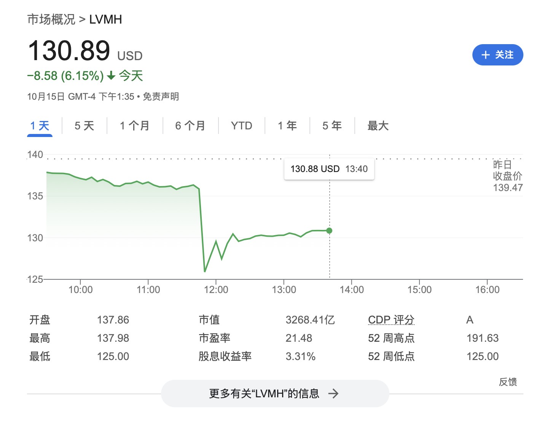Screen dimensions: 539x427
Task: Click the 市场概况 breadcrumb link
Action: click(51, 19)
